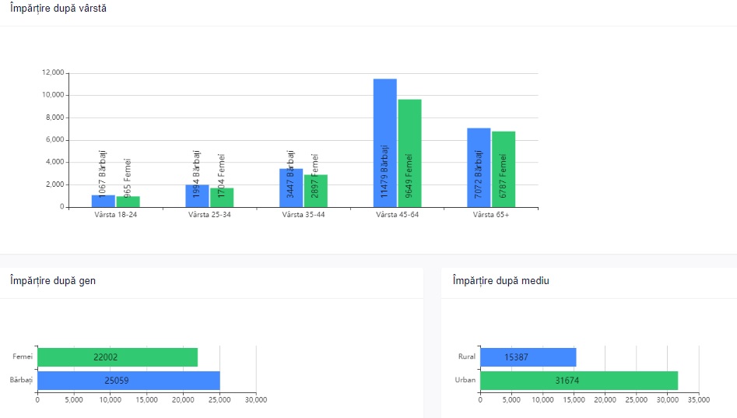Click the green Femei bar for Vârsta 18-24
The width and height of the screenshot is (737, 418).
128,202
